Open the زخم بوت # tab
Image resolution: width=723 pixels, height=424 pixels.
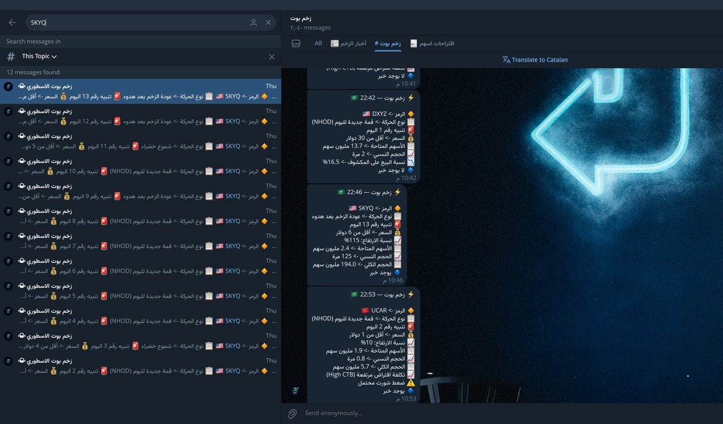(387, 43)
